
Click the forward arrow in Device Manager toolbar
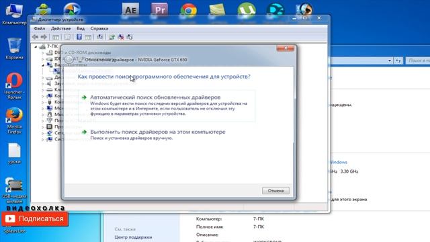[x=44, y=37]
